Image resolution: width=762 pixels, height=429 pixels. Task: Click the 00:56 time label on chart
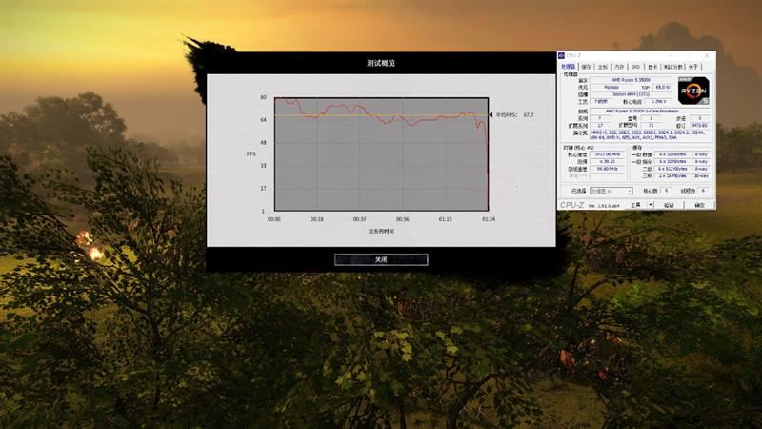402,219
